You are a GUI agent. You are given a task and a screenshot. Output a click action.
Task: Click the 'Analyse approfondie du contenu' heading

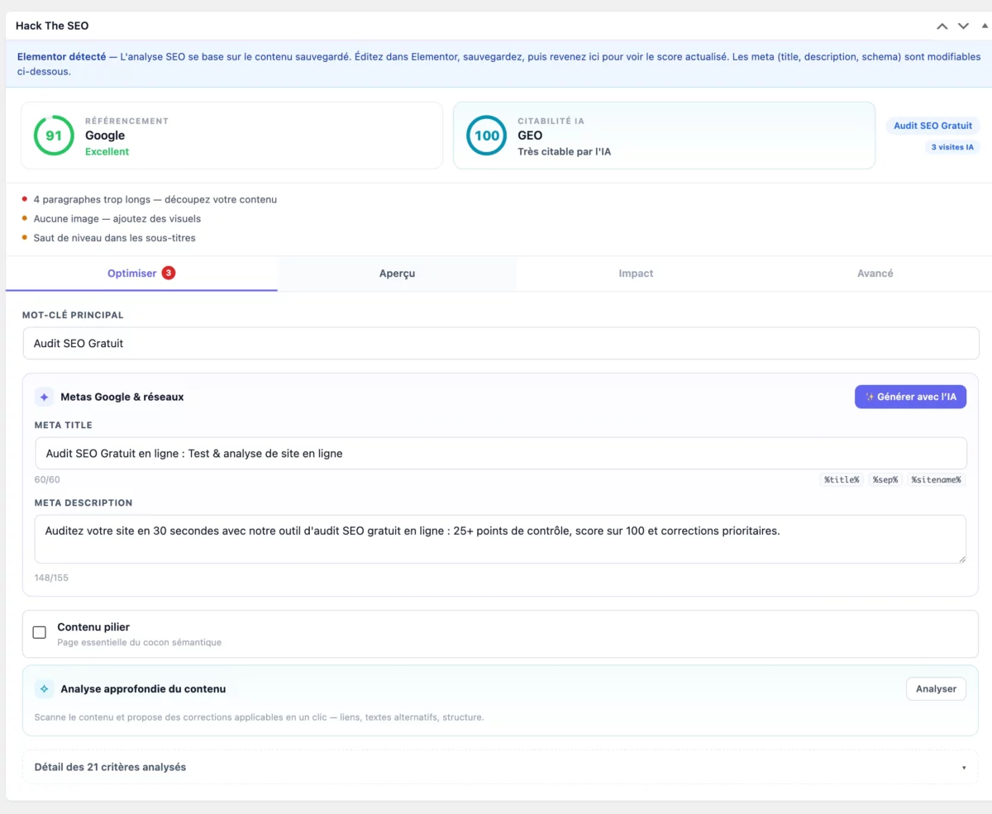click(x=143, y=688)
